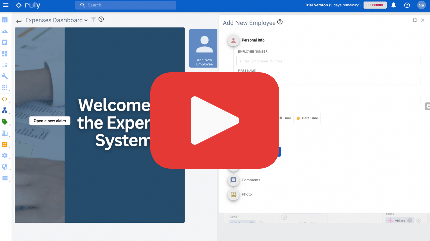Remove the Airfare tag
Screen dimensions: 430x241
click(x=410, y=220)
